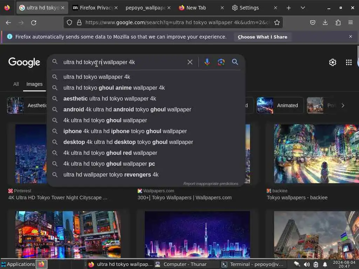Switch to Terminal window in taskbar
The width and height of the screenshot is (359, 269).
[x=253, y=264]
